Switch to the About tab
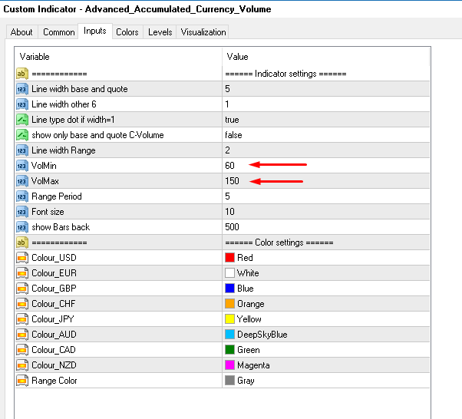The image size is (462, 419). 21,32
